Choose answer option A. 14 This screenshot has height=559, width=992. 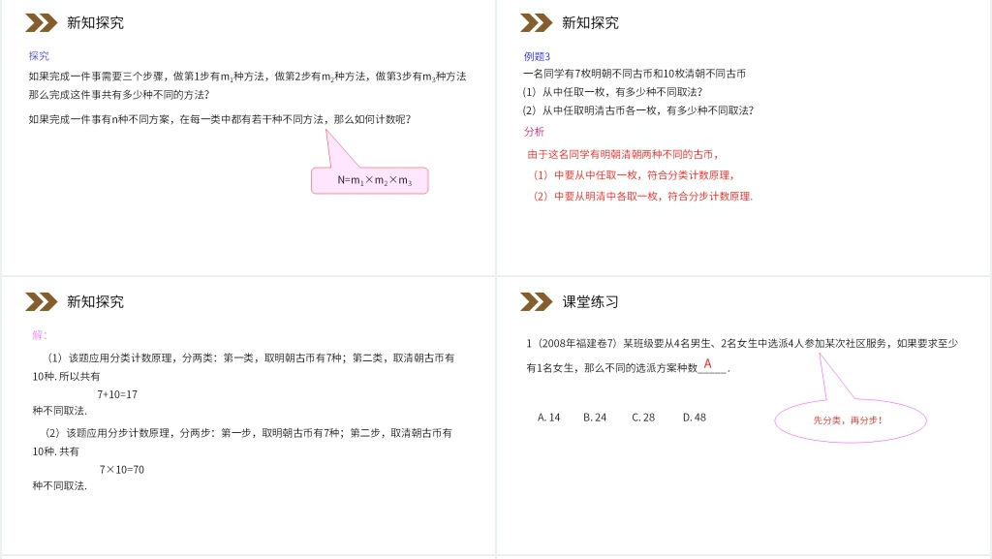tap(548, 418)
